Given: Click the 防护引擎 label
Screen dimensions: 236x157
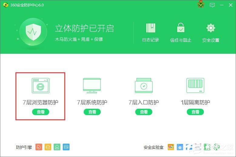Looking at the screenshot, I should (x=24, y=147).
